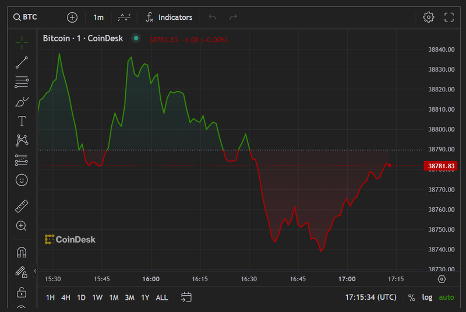Screen dimensions: 466x312
Task: Select the prediction and measurement tool
Action: pos(22,160)
